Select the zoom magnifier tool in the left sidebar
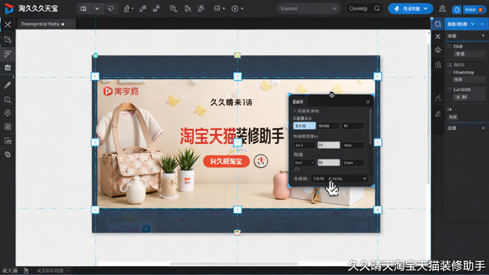This screenshot has width=489, height=275. click(8, 100)
